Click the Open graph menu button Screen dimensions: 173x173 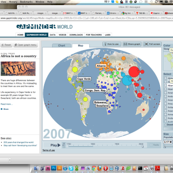coord(26,45)
